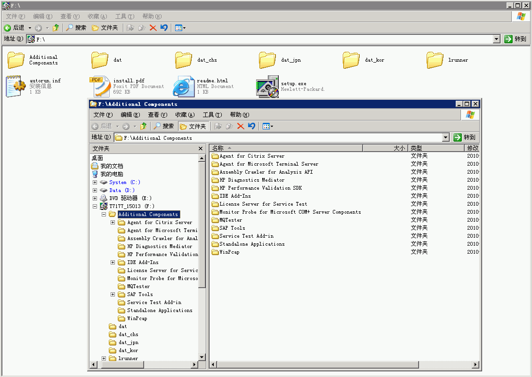Click Go button in Additional Components window

(x=465, y=137)
